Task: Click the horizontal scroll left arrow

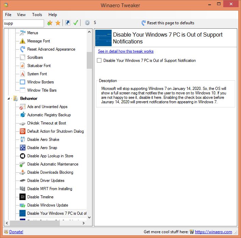Action: pos(7,223)
